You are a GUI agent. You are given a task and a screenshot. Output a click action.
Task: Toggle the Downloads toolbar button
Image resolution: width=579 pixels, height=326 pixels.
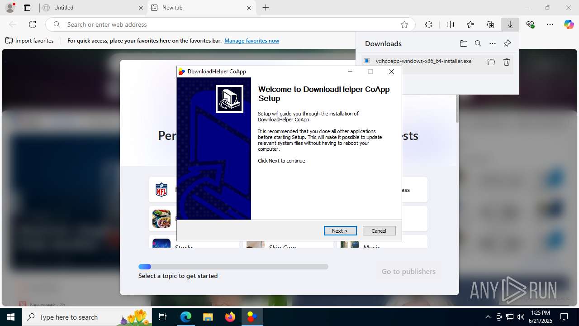510,24
